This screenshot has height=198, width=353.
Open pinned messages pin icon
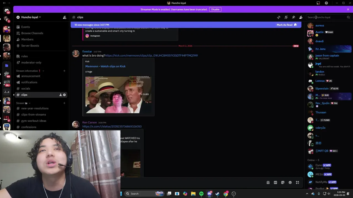pyautogui.click(x=293, y=17)
